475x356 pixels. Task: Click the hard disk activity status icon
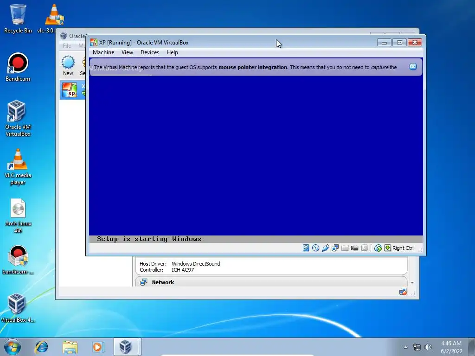pyautogui.click(x=306, y=248)
